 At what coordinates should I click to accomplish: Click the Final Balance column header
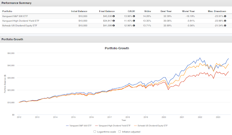pyautogui.click(x=107, y=11)
